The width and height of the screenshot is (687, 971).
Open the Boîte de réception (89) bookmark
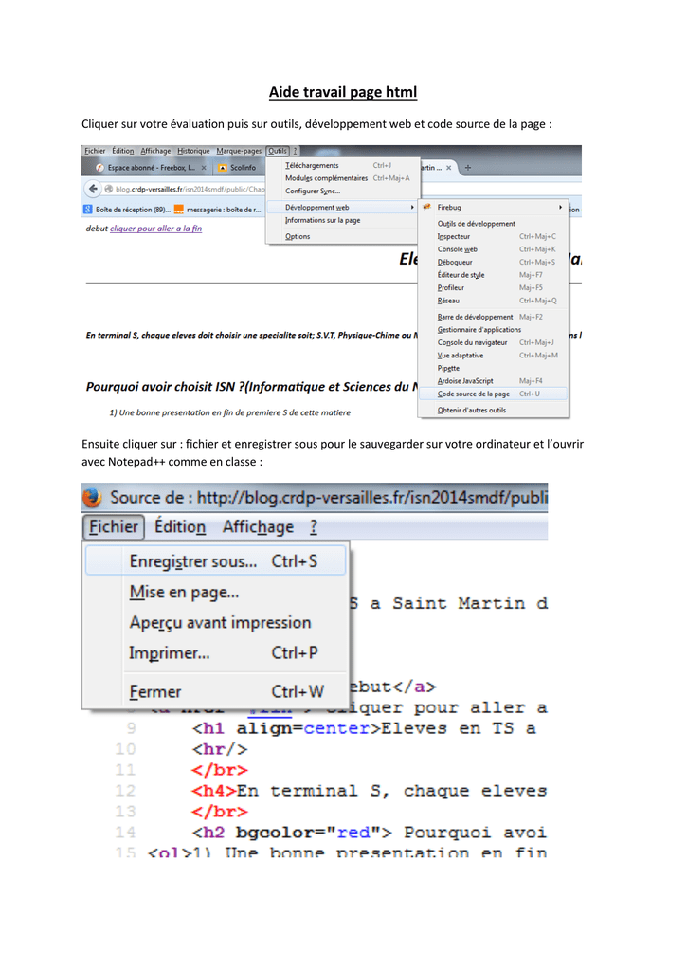(x=127, y=210)
